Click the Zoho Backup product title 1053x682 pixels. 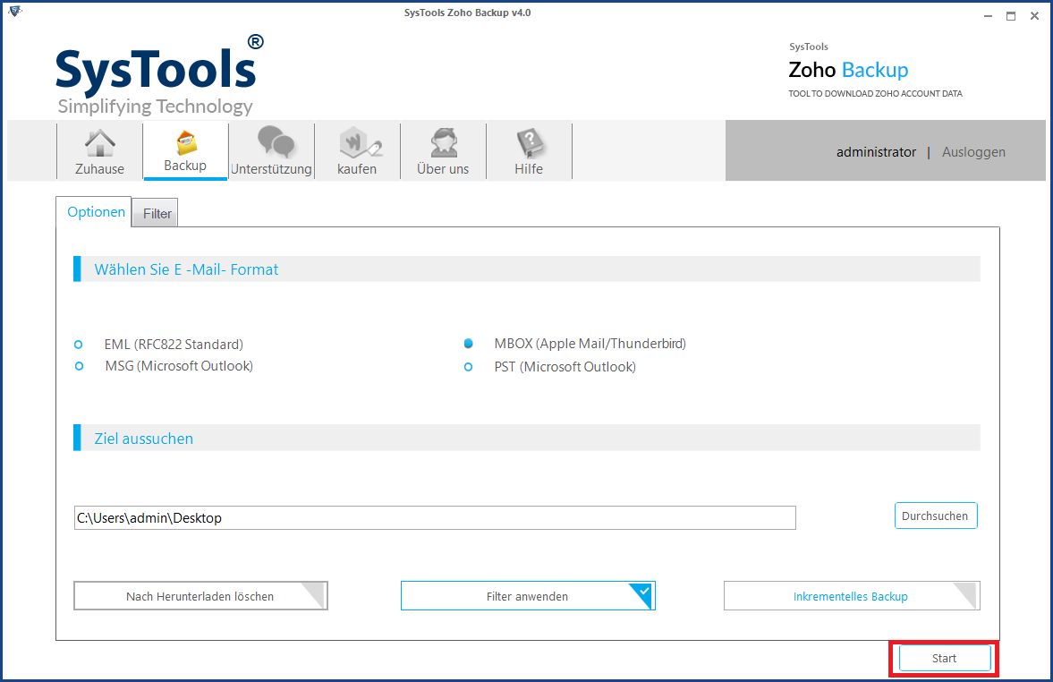[x=848, y=70]
